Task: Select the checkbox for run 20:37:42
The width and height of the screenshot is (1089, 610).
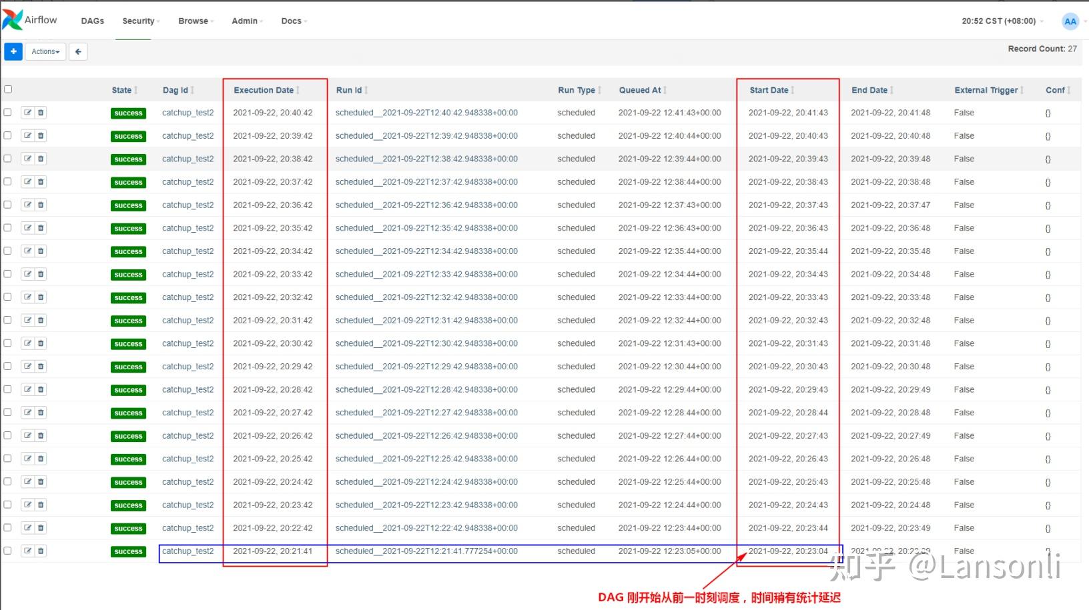Action: (8, 181)
